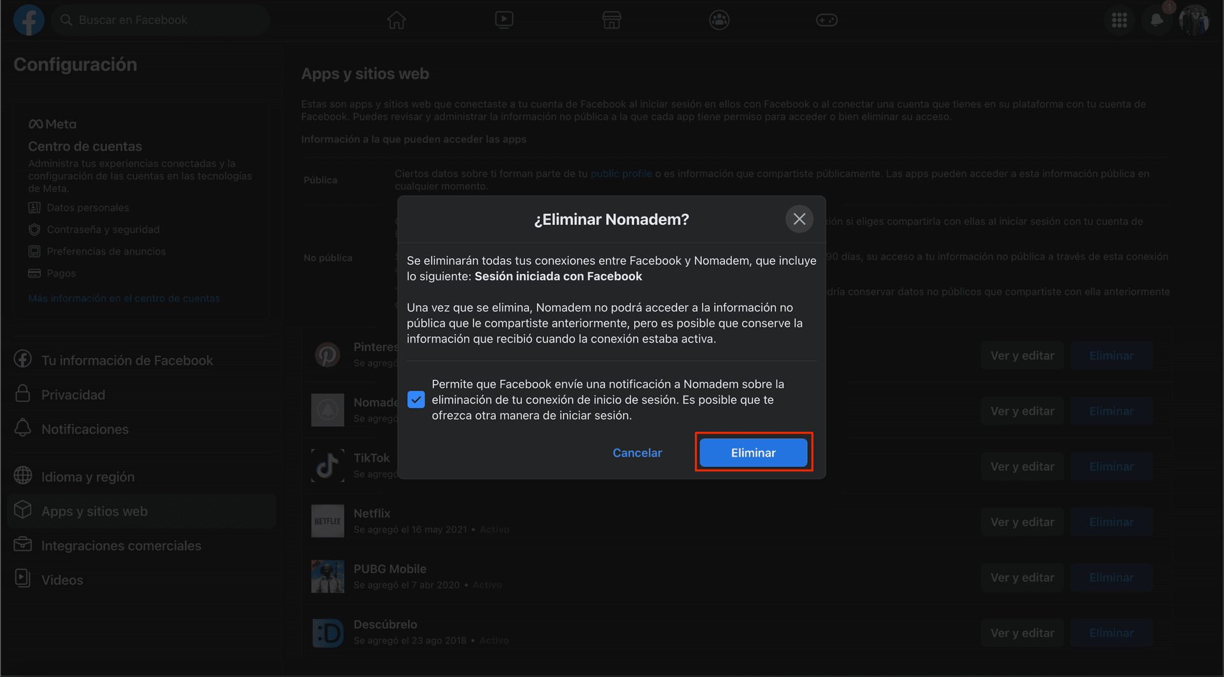Open the Marketplace icon

point(611,20)
